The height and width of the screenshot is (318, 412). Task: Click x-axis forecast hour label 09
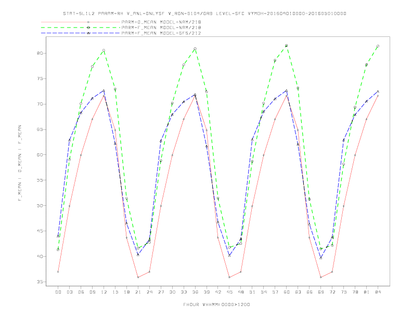(92, 292)
